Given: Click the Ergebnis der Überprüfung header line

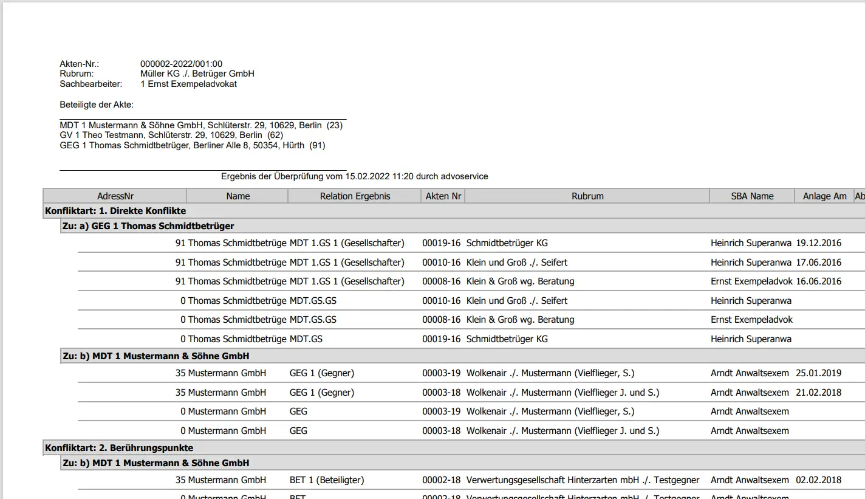Looking at the screenshot, I should click(x=355, y=176).
